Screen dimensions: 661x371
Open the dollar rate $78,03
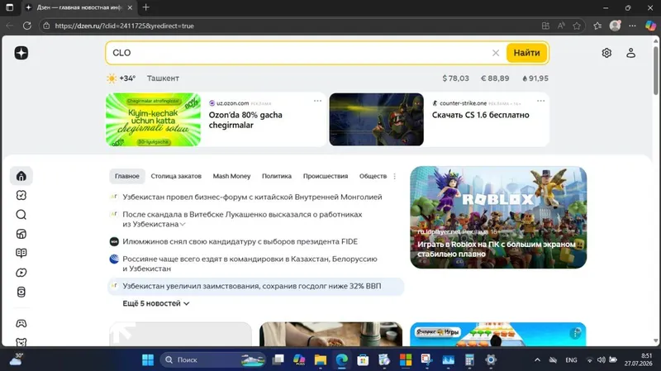click(455, 78)
